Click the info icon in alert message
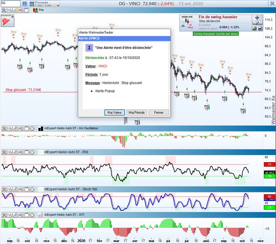Viewport: 276px width, 244px height. pyautogui.click(x=89, y=48)
